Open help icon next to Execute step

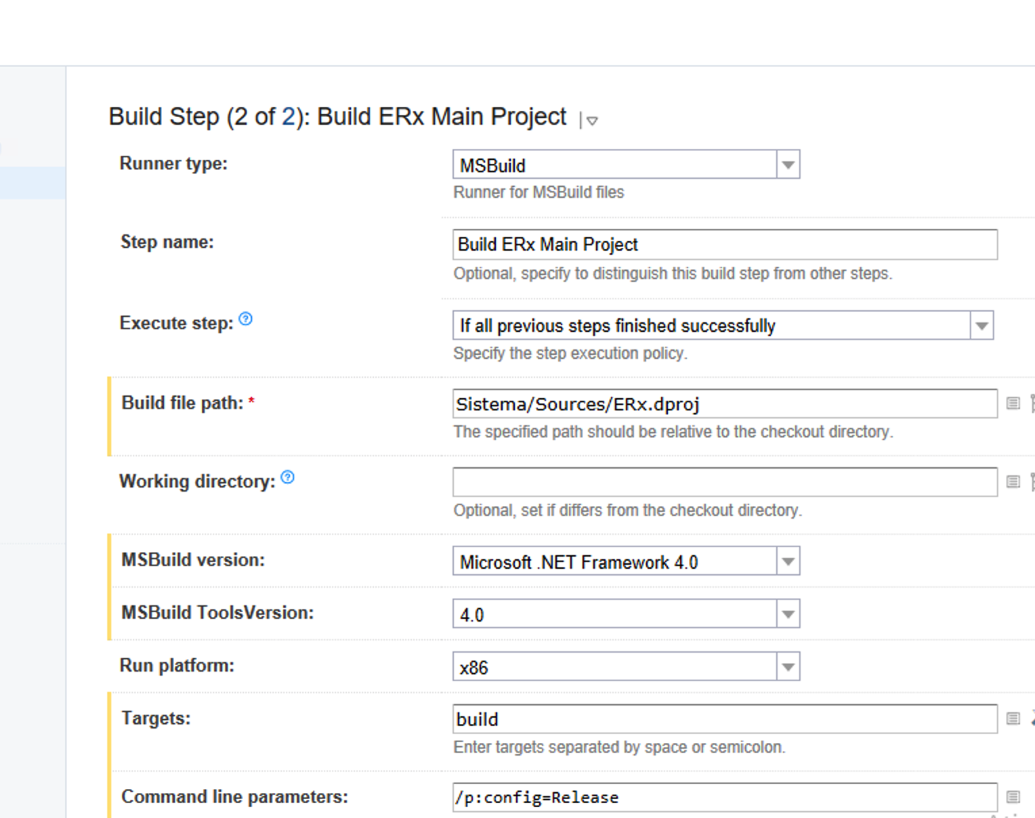click(246, 319)
